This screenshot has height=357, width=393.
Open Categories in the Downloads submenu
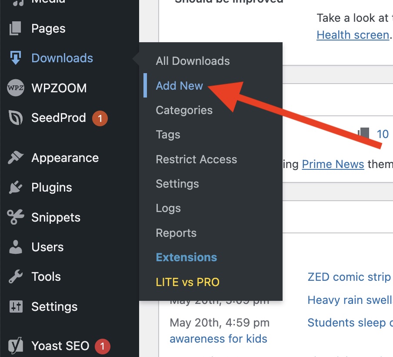click(x=184, y=110)
